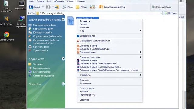Click the Views icon in toolbar
Viewport: 194px width, 109px height.
point(92,7)
